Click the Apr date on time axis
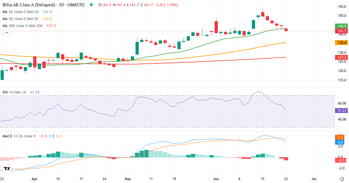Viewport: 349px width, 183px height. (x=35, y=179)
